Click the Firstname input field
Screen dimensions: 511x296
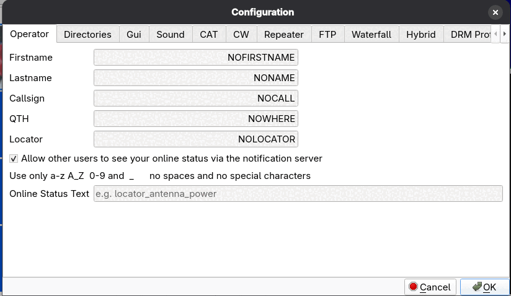[x=196, y=57]
